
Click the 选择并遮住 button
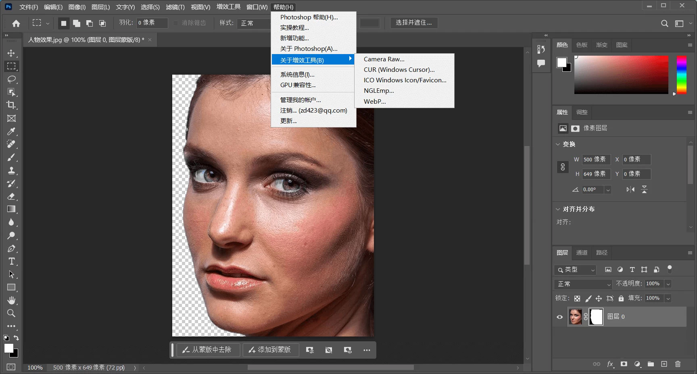[413, 23]
